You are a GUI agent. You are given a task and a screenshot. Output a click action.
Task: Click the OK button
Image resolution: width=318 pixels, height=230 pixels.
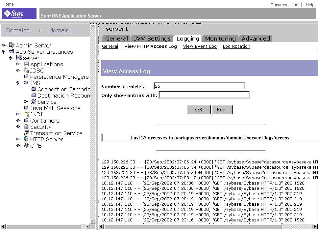click(x=199, y=110)
